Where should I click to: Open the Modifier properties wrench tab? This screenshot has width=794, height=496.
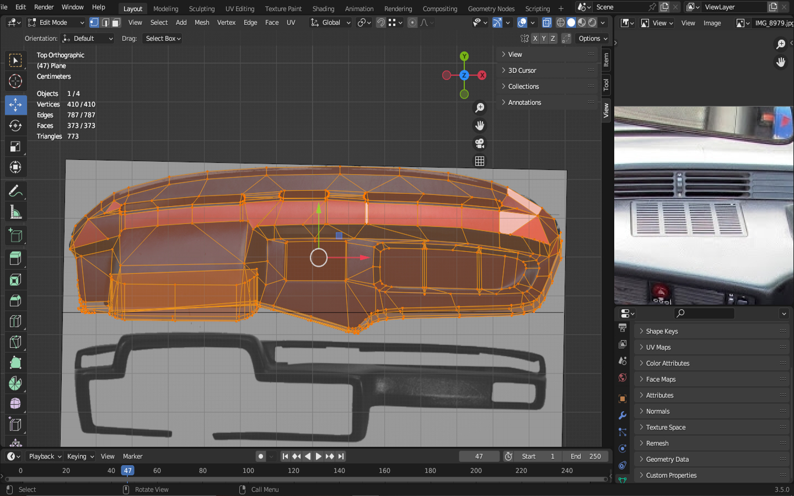(x=623, y=416)
